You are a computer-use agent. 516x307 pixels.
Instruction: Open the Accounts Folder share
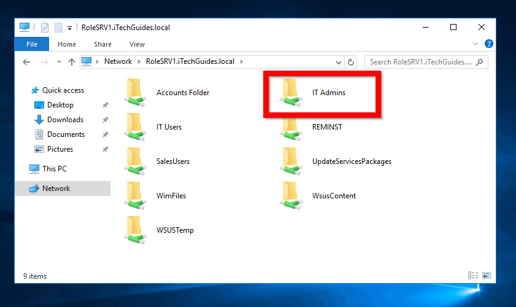click(x=182, y=93)
